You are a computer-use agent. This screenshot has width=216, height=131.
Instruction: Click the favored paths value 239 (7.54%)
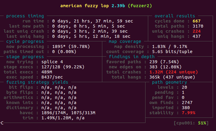point(164,62)
